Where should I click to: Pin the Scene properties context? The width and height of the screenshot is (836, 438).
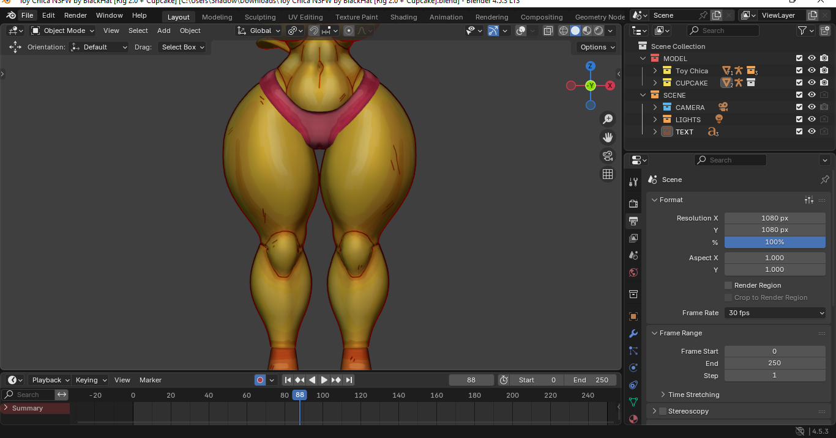point(824,180)
